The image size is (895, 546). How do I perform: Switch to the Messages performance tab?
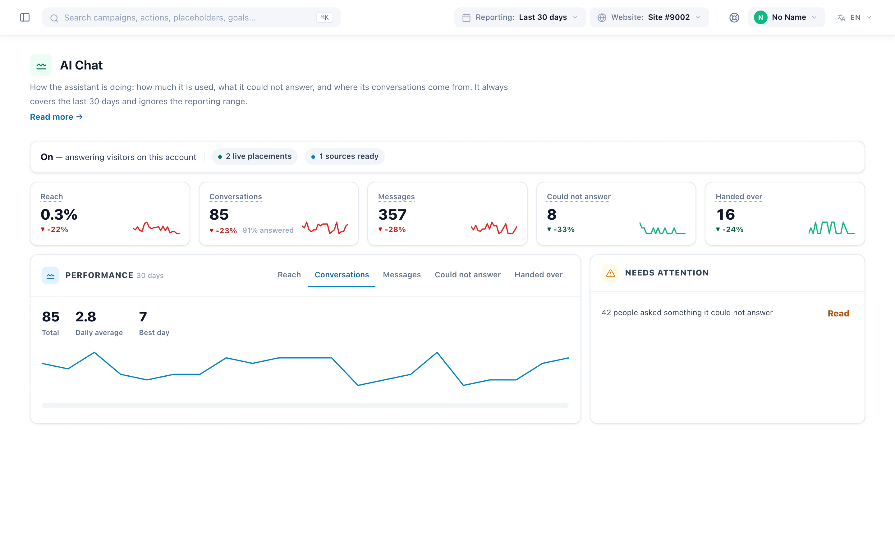[402, 275]
